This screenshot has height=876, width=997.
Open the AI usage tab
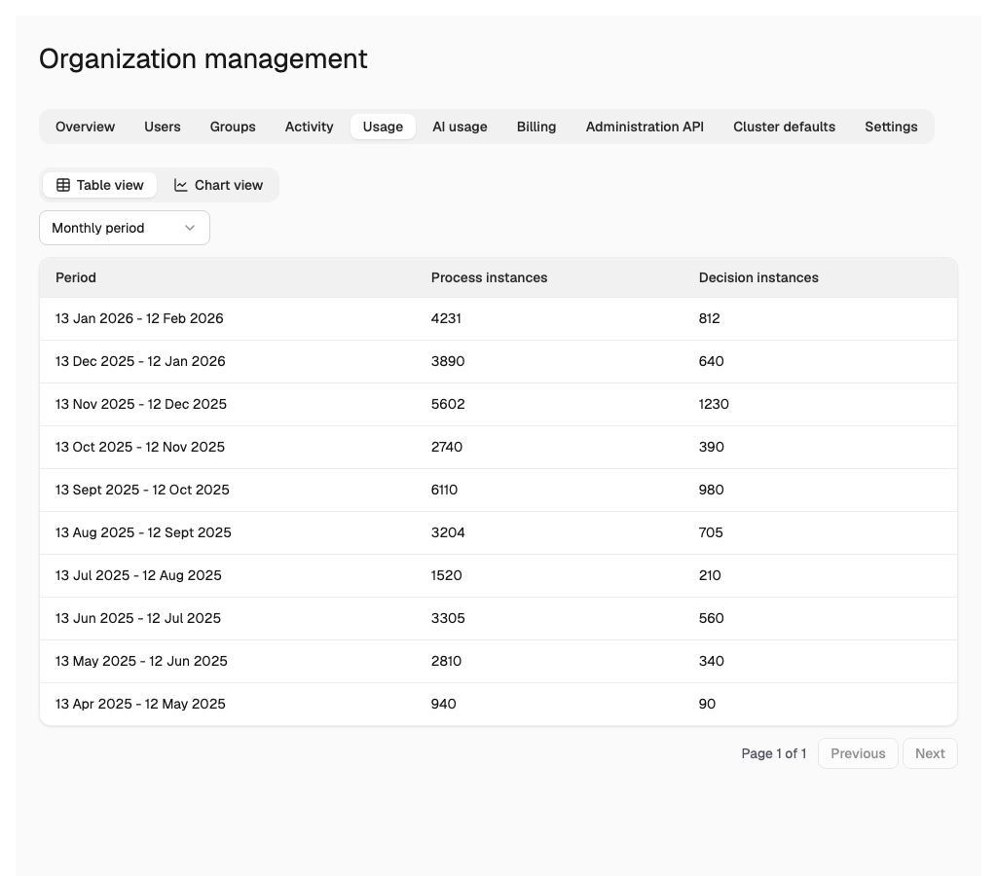(460, 127)
